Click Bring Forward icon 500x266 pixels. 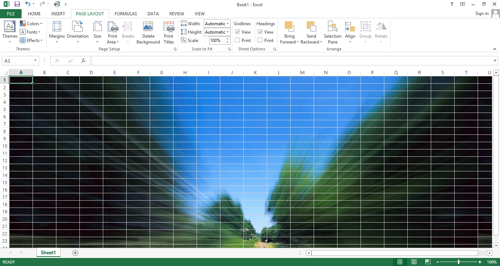click(x=289, y=27)
